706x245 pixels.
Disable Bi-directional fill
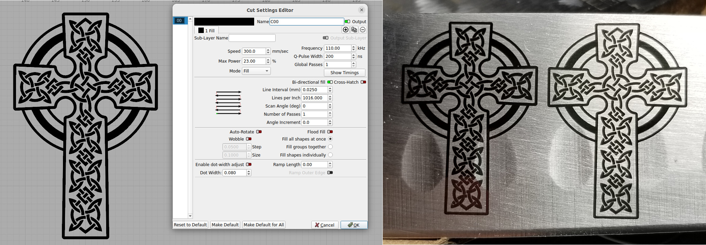tap(330, 82)
